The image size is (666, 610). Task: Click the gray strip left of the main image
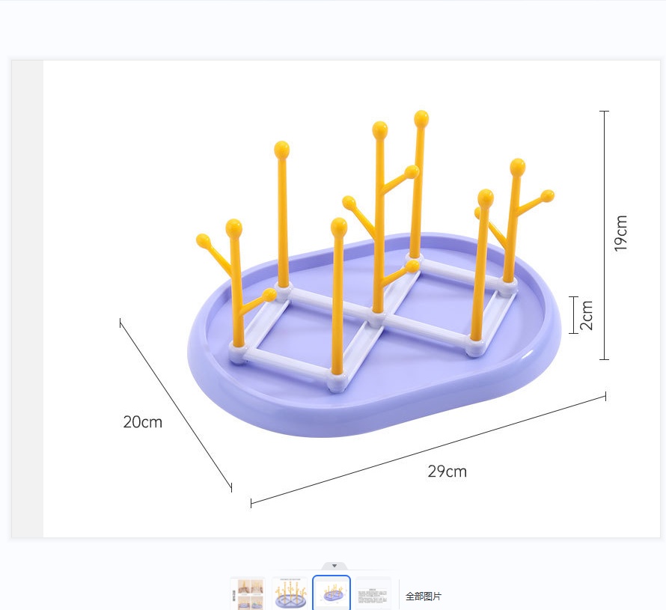pos(28,298)
